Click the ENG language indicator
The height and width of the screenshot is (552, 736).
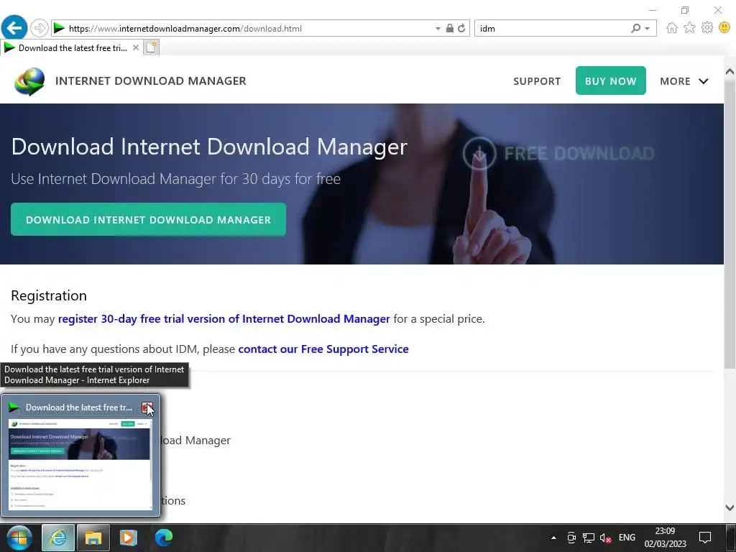click(627, 538)
